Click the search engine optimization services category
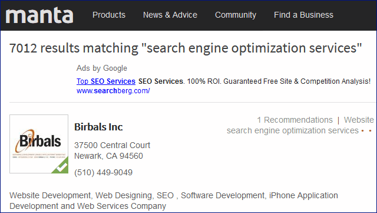 [x=293, y=130]
